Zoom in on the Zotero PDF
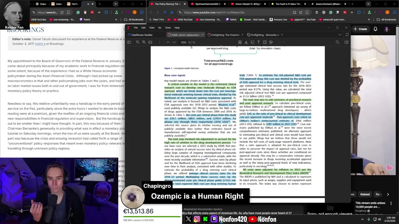399x224 pixels. point(144,42)
